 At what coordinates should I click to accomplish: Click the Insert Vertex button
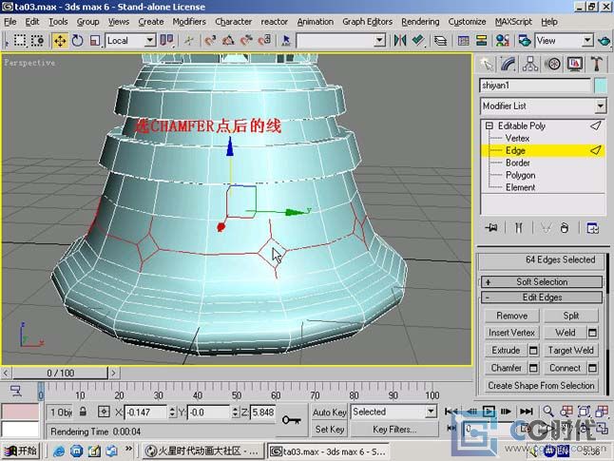coord(511,333)
